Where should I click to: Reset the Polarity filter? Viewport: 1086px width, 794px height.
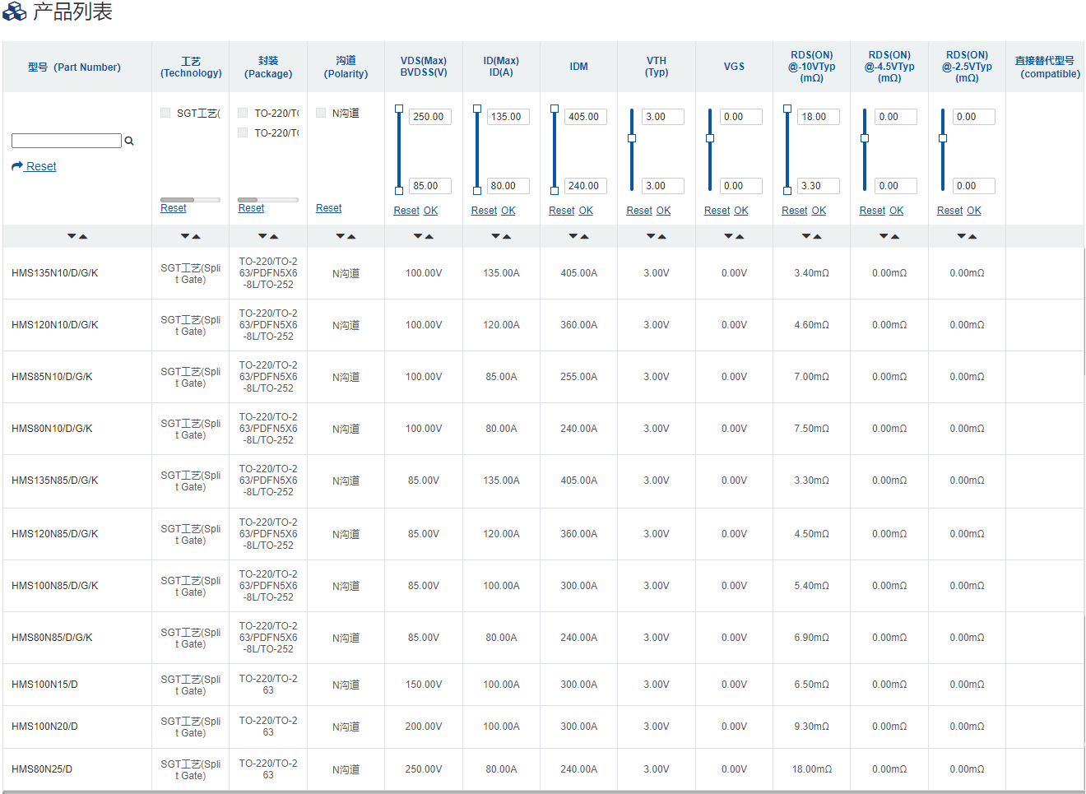tap(328, 208)
